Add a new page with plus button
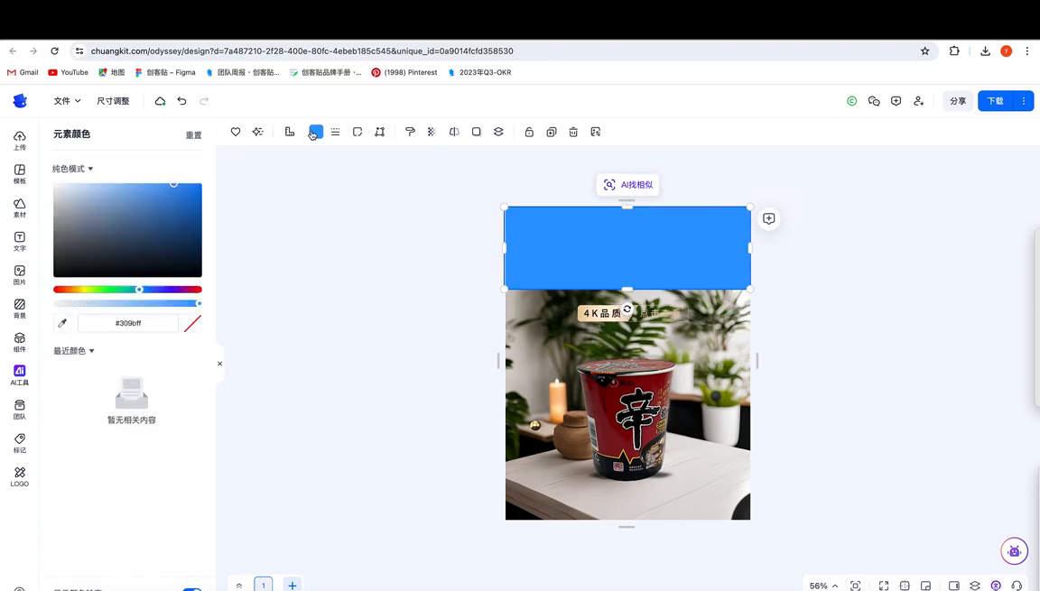 (292, 585)
